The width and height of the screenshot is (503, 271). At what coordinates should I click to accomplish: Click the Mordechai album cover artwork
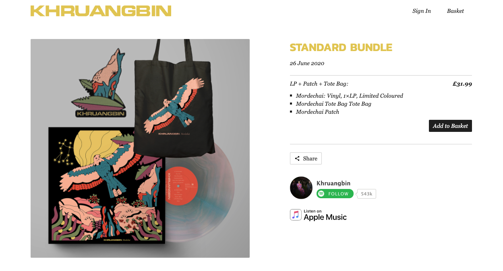pos(107,185)
